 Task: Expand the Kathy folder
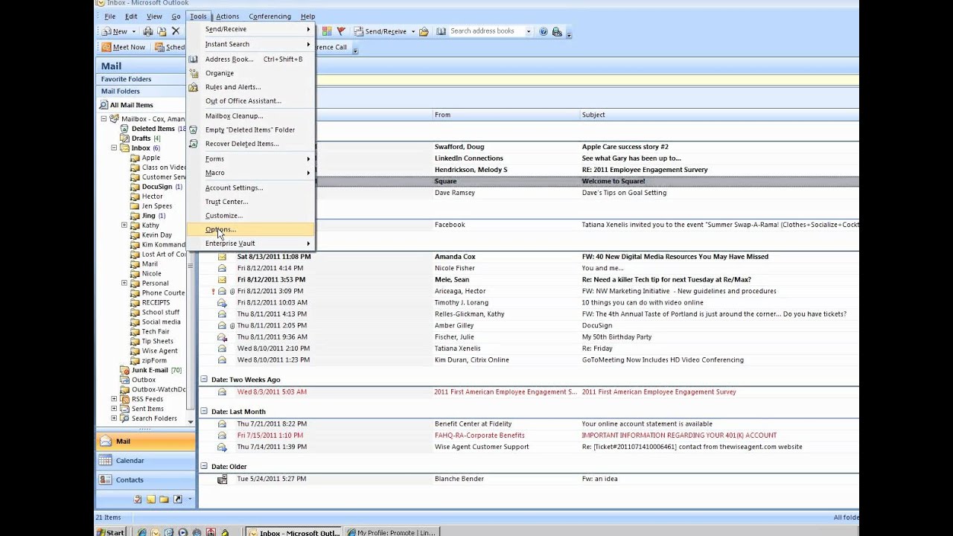[124, 225]
